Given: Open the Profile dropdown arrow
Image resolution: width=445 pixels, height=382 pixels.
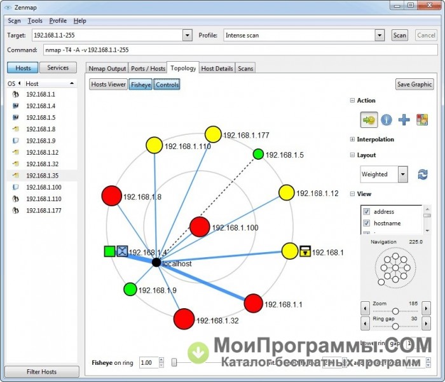Looking at the screenshot, I should [380, 36].
